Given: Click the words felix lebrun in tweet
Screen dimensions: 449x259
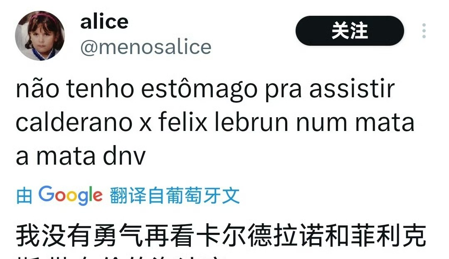Looking at the screenshot, I should (223, 122).
